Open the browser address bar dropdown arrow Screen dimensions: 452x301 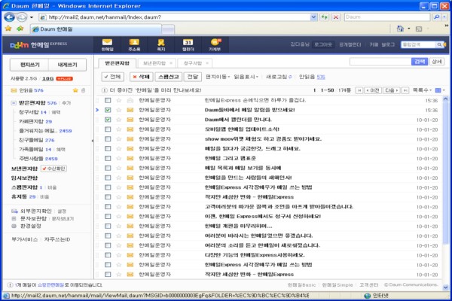pos(313,17)
